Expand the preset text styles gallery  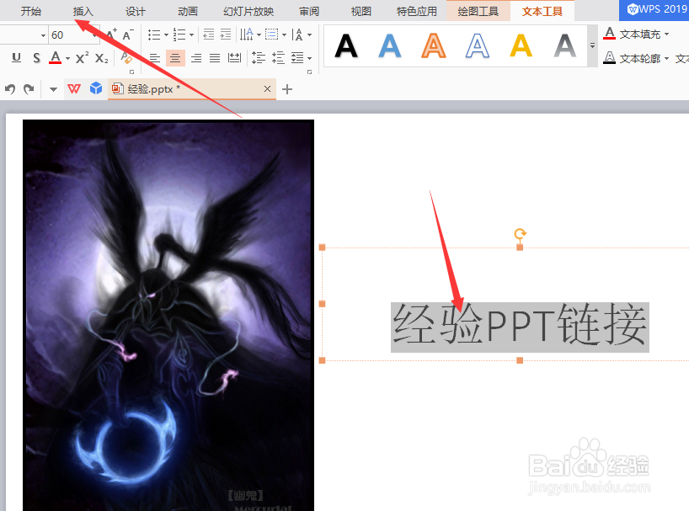(592, 45)
